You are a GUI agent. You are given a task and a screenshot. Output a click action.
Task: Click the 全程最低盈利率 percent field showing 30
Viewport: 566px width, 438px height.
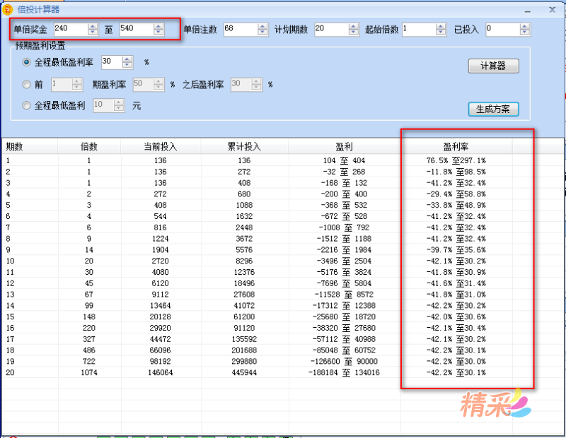coord(112,62)
